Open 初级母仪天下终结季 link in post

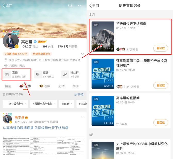(52, 128)
